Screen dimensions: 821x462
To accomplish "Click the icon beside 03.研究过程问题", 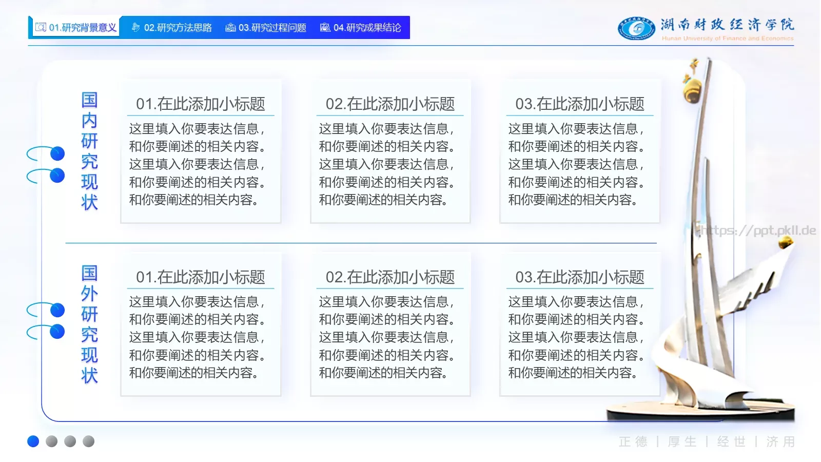I will point(230,27).
